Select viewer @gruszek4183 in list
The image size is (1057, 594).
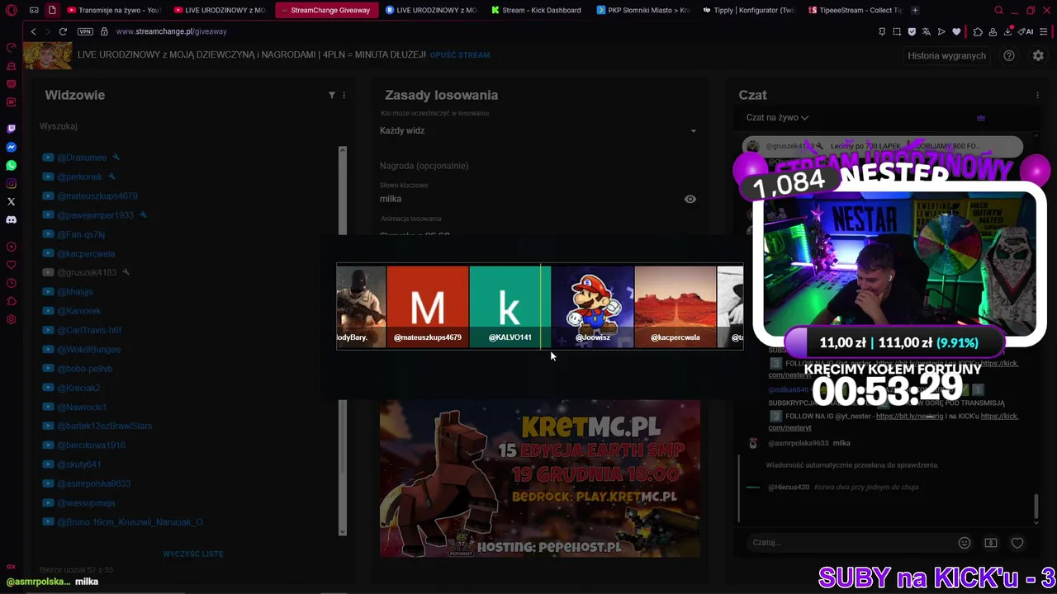87,272
